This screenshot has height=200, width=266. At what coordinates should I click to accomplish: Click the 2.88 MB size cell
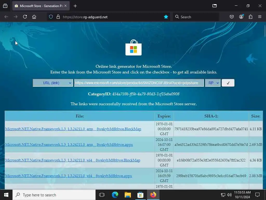pyautogui.click(x=256, y=176)
